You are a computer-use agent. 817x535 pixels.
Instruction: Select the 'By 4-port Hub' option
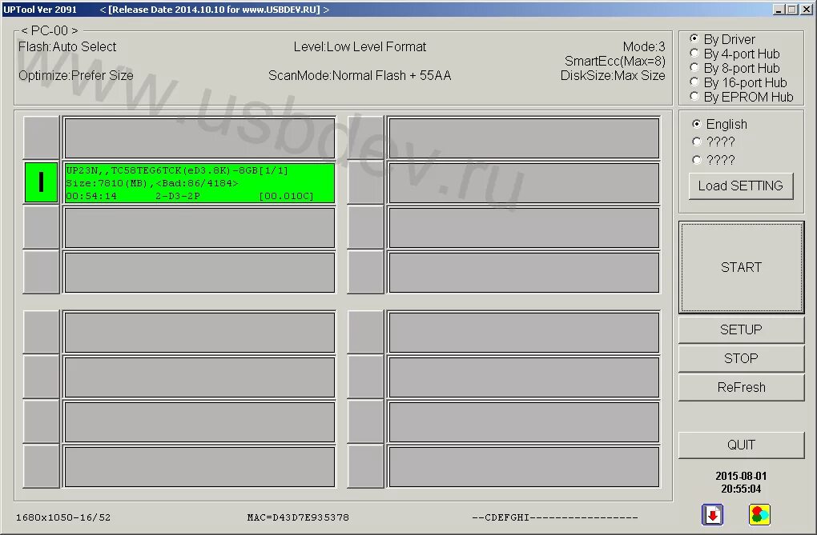[694, 54]
